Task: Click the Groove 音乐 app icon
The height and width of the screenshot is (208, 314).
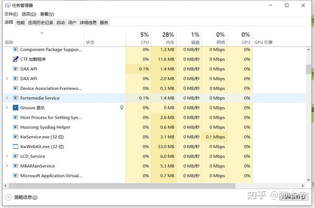Action: pyautogui.click(x=15, y=108)
